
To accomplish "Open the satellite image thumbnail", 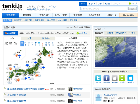I will point(115,52).
